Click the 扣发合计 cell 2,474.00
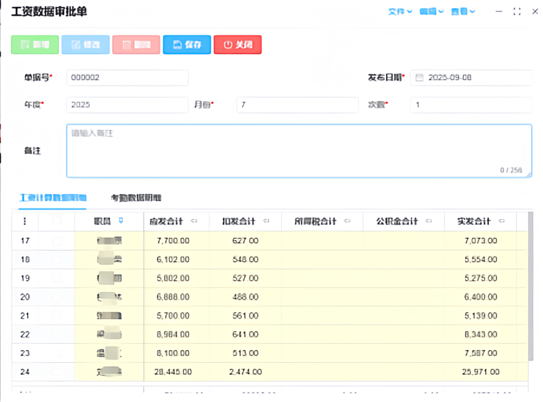The height and width of the screenshot is (402, 543). pyautogui.click(x=245, y=372)
